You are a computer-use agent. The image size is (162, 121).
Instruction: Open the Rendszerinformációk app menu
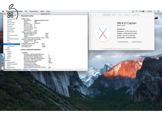[x=14, y=11]
